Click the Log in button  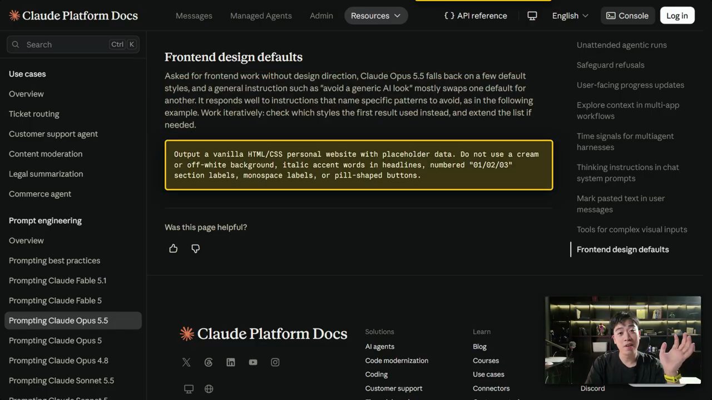click(x=677, y=16)
